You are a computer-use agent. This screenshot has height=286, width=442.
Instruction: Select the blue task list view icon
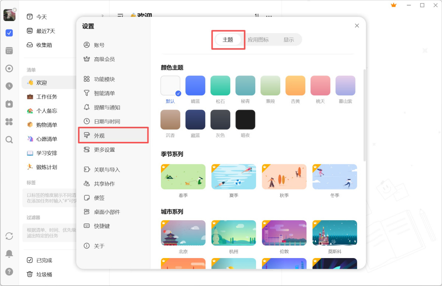tap(9, 33)
